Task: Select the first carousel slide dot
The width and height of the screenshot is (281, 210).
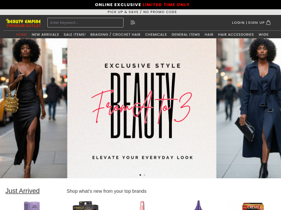Action: click(140, 175)
